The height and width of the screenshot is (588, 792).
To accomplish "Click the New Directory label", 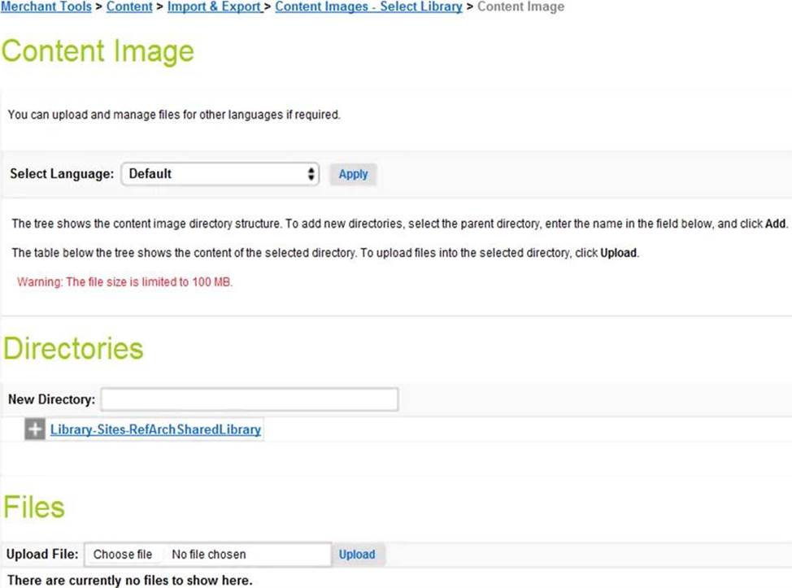I will [51, 399].
